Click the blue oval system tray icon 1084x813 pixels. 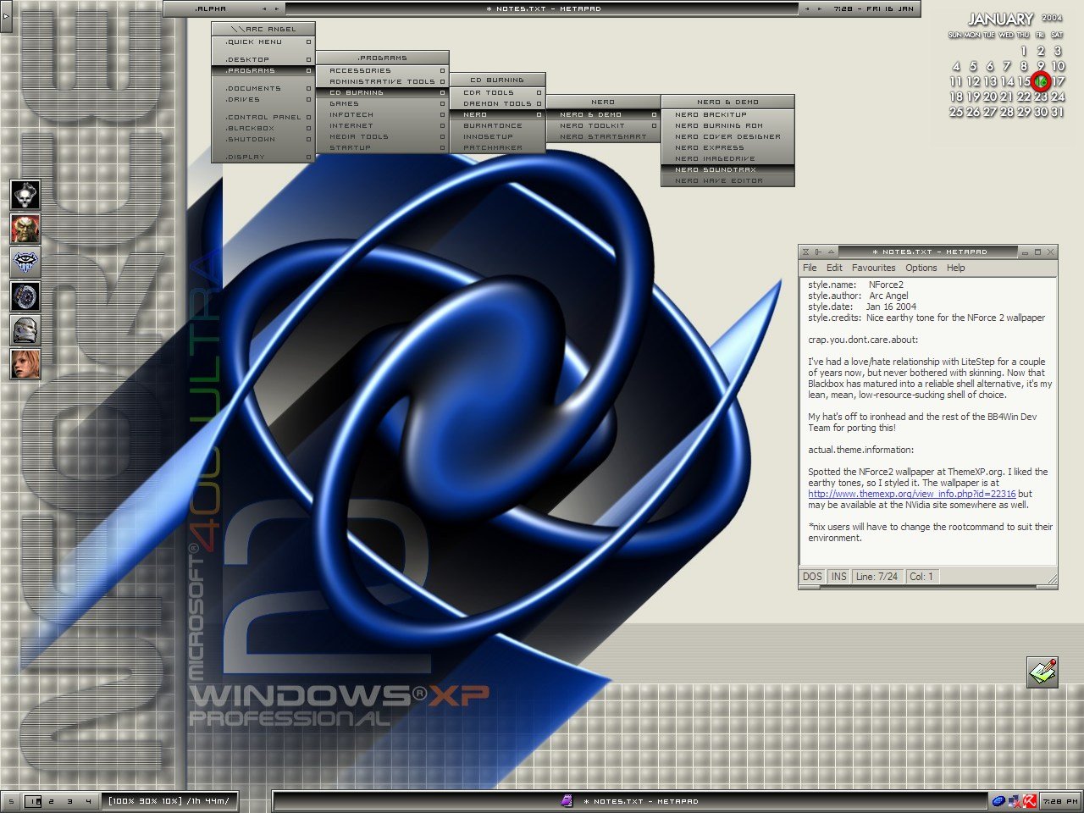998,800
